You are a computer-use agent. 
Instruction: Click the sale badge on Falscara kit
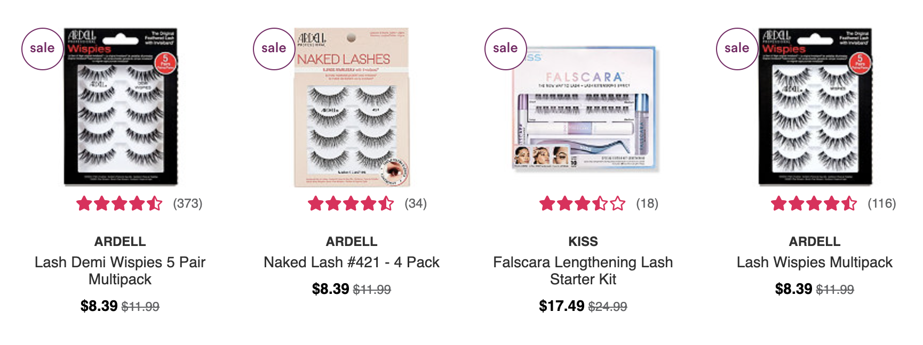click(x=505, y=48)
